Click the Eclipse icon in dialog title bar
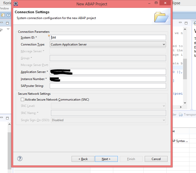The width and height of the screenshot is (196, 173). coord(16,4)
